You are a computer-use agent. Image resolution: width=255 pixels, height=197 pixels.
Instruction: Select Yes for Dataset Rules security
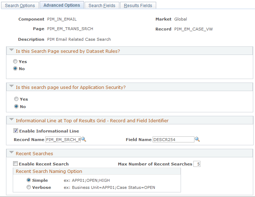(15, 61)
